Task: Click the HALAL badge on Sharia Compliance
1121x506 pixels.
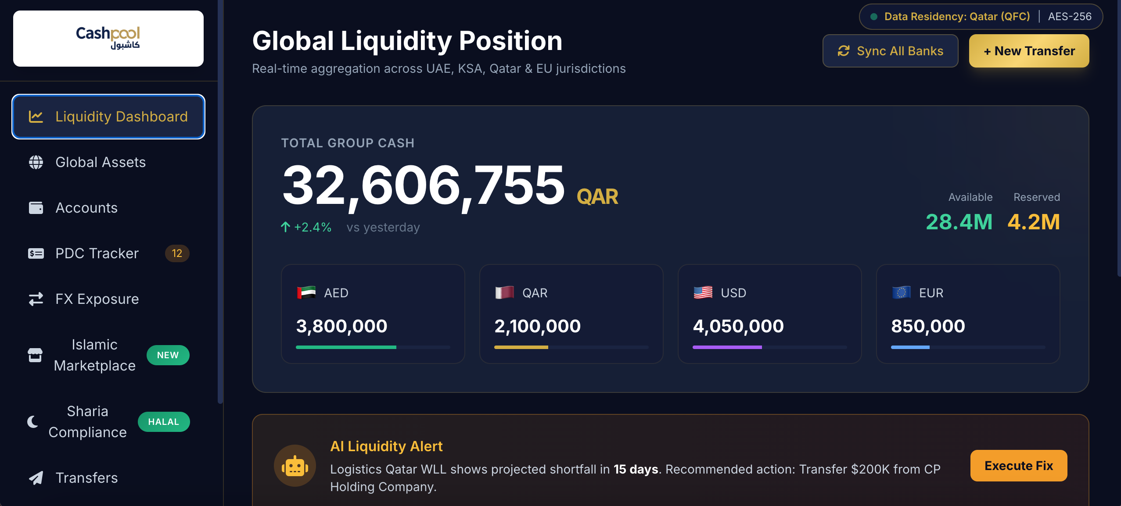Action: tap(163, 421)
